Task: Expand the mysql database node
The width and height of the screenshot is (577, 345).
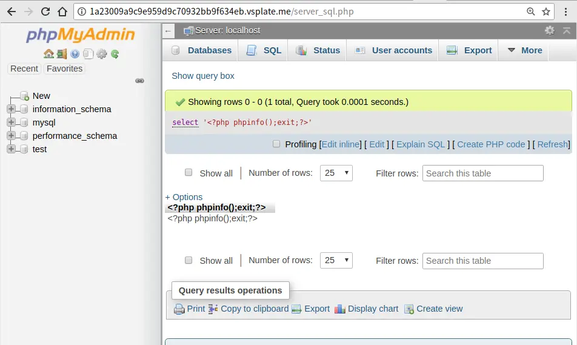Action: point(11,122)
